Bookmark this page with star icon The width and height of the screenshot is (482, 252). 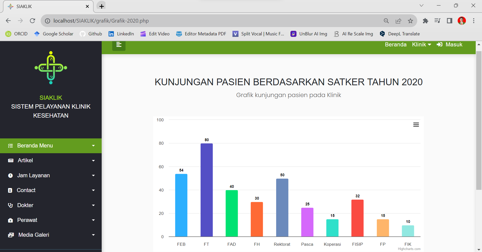pos(410,21)
